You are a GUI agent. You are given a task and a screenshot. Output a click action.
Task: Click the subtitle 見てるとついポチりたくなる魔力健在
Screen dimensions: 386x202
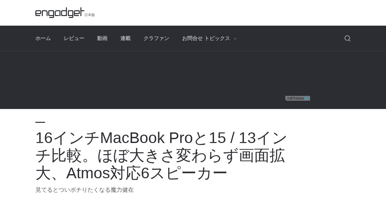pyautogui.click(x=85, y=190)
